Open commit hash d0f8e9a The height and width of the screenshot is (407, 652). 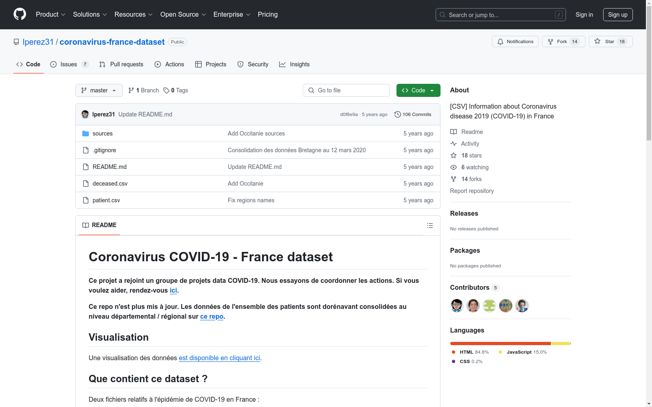tap(349, 114)
